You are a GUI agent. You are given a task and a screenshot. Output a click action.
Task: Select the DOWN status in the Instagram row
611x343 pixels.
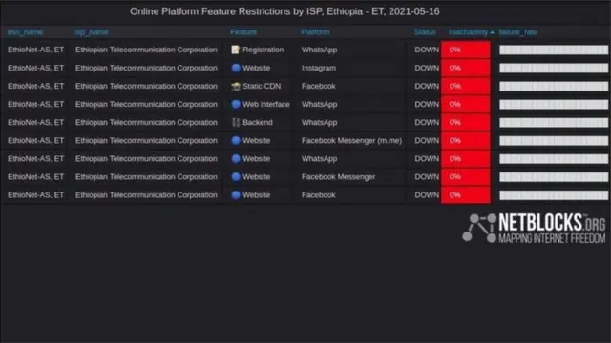coord(427,68)
